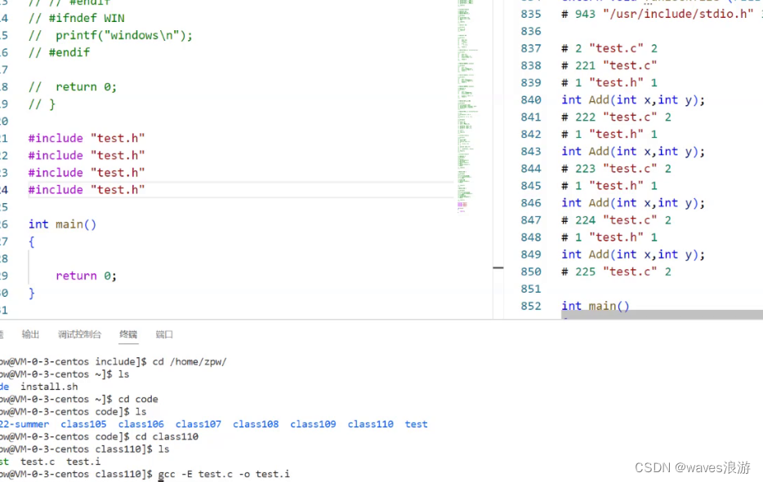The height and width of the screenshot is (482, 763).
Task: Click the closing brace after 'return 0;'
Action: click(32, 293)
